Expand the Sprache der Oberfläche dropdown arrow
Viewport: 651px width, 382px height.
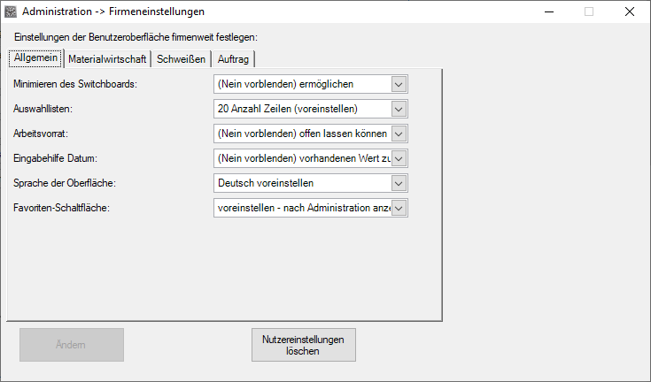tap(399, 183)
